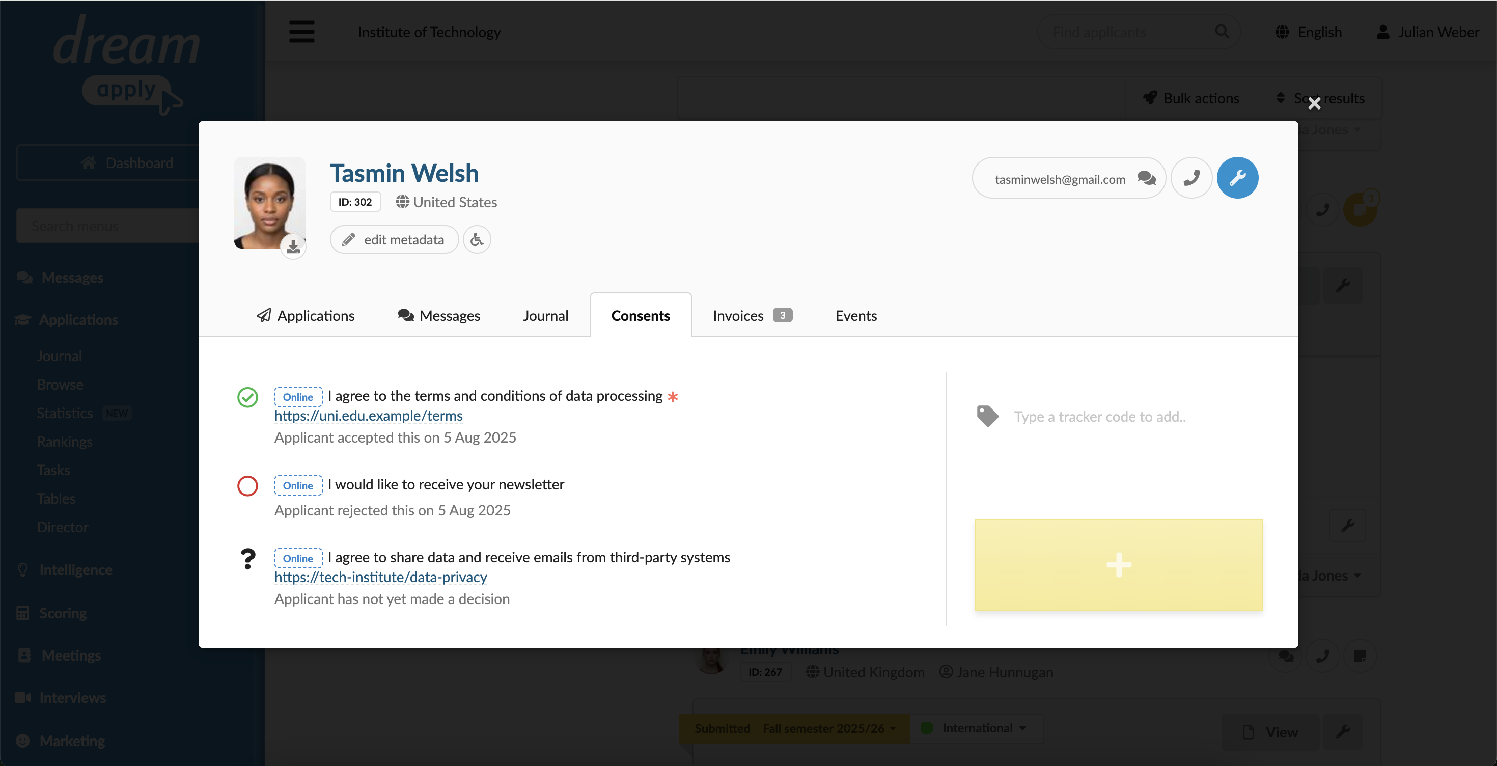Expand Intelligence in the sidebar
1497x766 pixels.
[64, 570]
